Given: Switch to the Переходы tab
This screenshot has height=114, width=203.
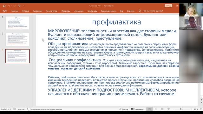Looking at the screenshot, I should 66,11.
